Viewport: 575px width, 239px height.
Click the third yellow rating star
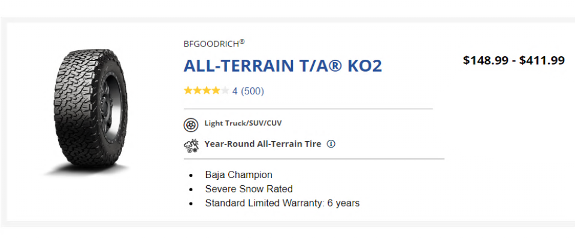[x=206, y=91]
